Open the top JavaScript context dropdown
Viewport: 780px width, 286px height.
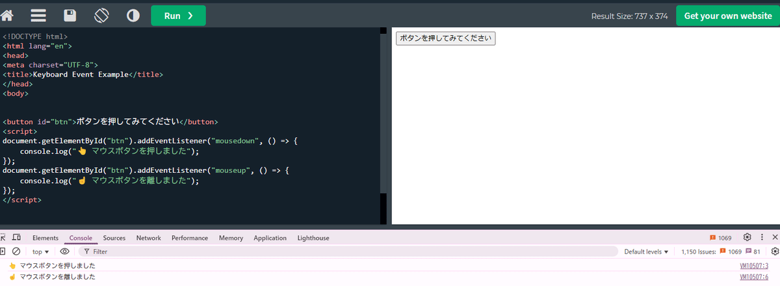41,252
